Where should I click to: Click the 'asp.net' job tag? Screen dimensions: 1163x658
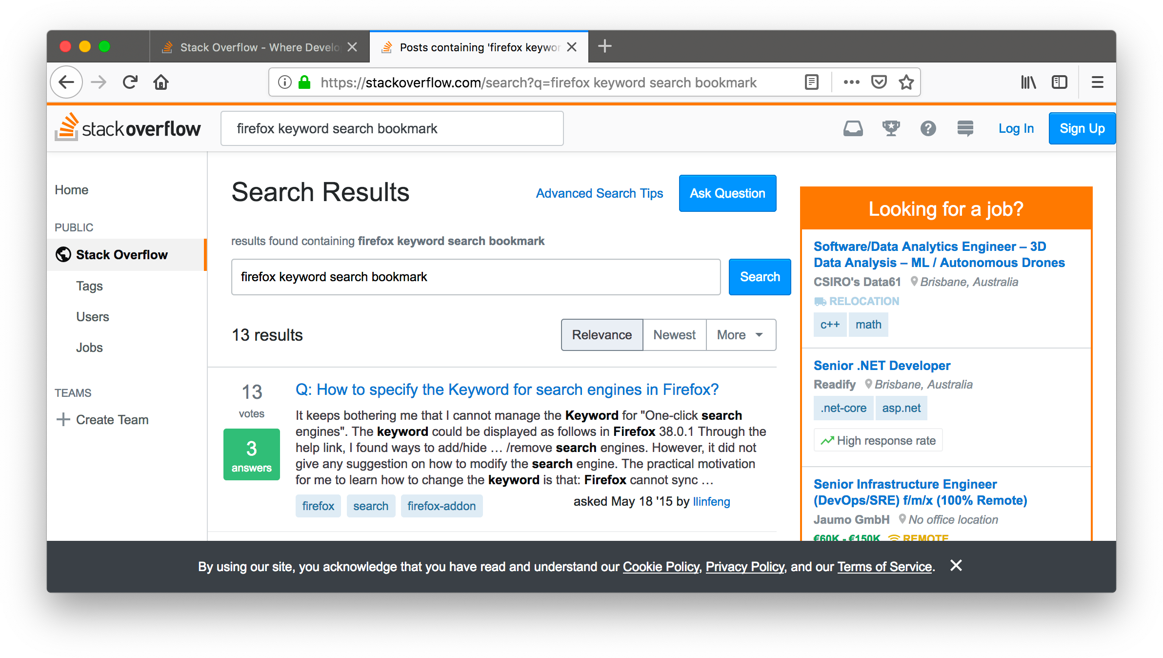901,408
